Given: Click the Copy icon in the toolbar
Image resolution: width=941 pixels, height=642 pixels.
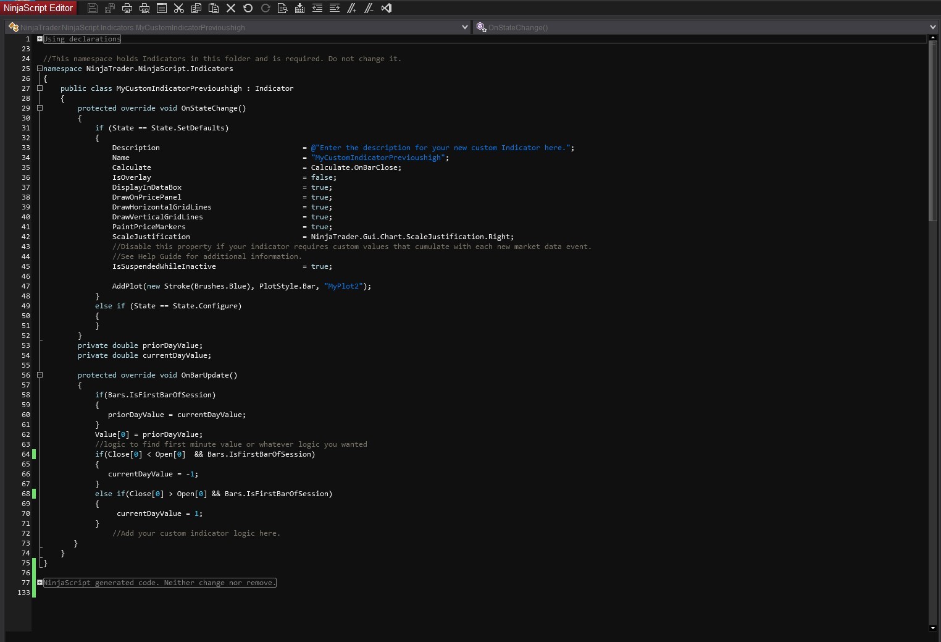Looking at the screenshot, I should click(x=196, y=8).
